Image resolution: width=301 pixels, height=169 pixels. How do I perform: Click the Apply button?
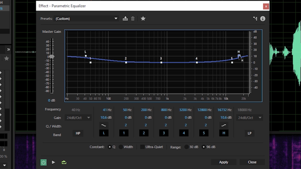tap(224, 162)
